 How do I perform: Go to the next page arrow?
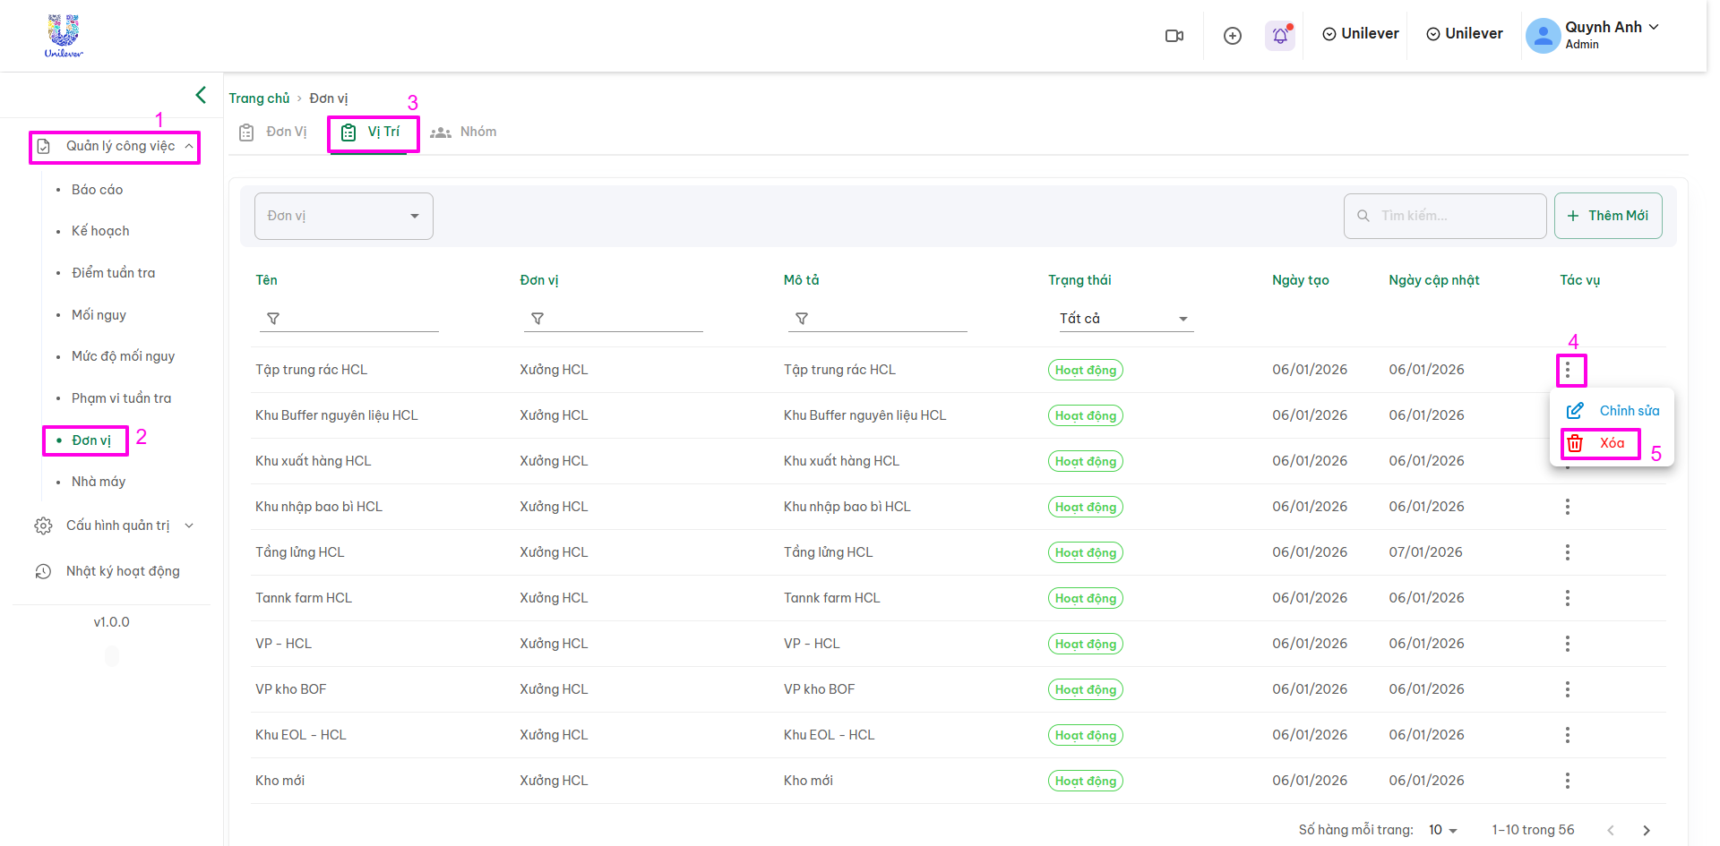[1646, 830]
